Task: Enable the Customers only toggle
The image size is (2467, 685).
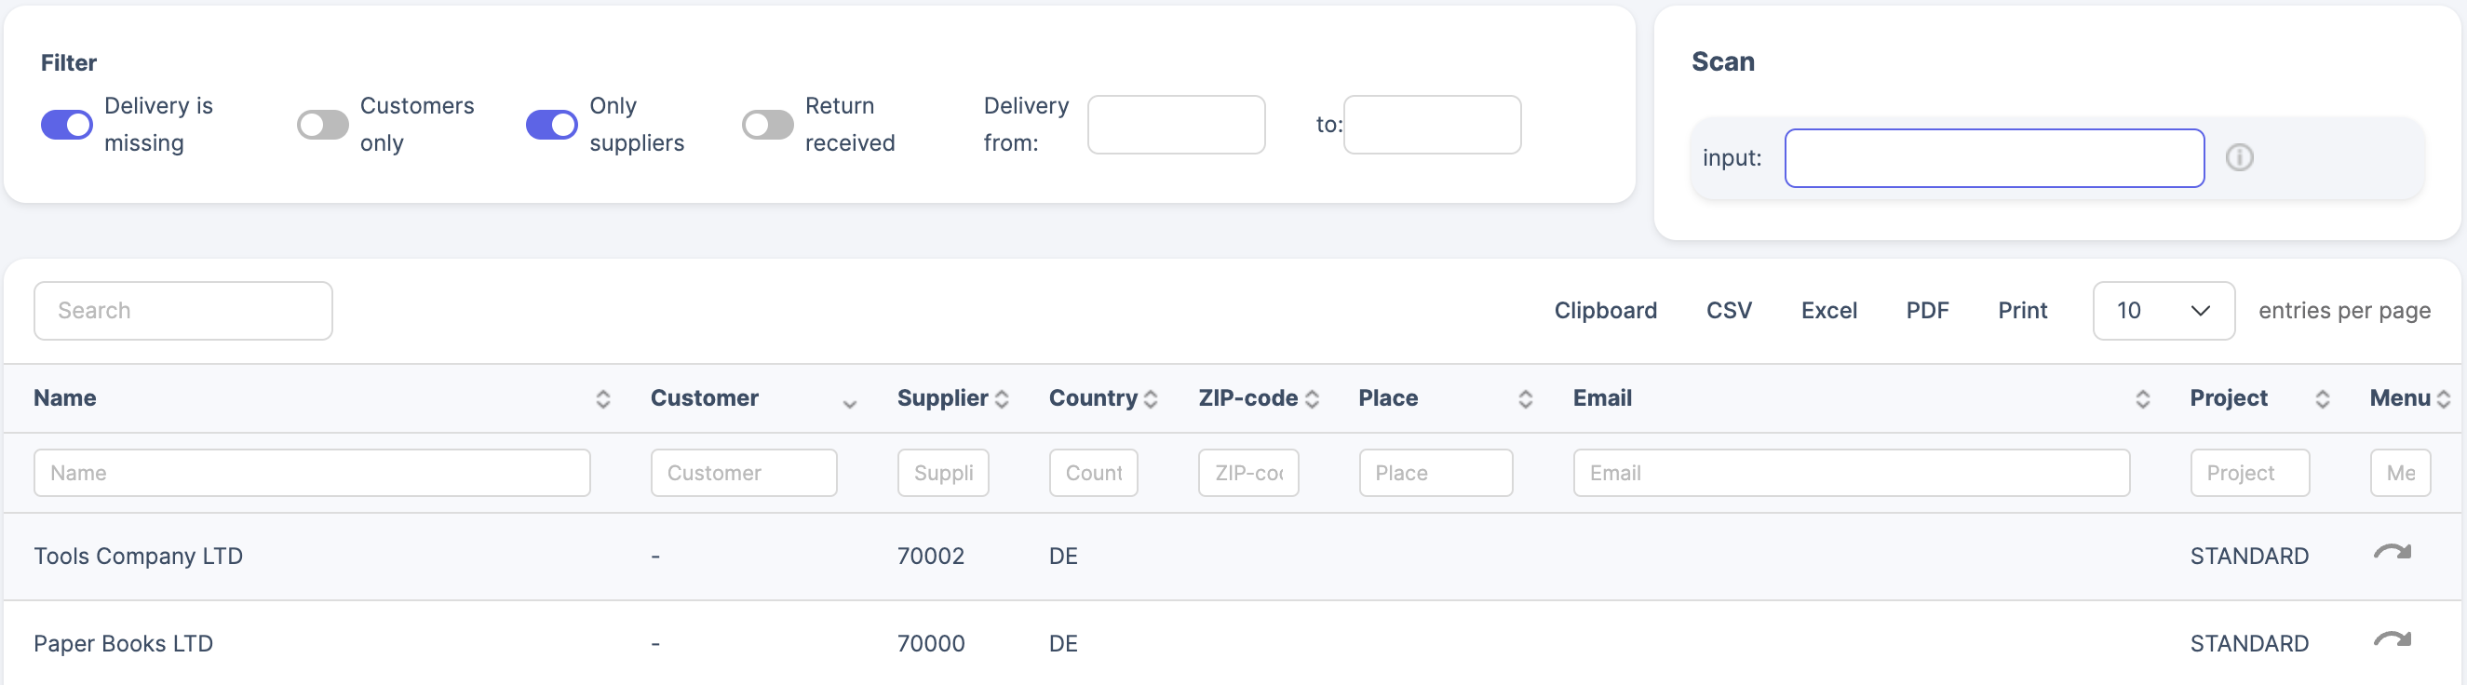Action: click(323, 125)
